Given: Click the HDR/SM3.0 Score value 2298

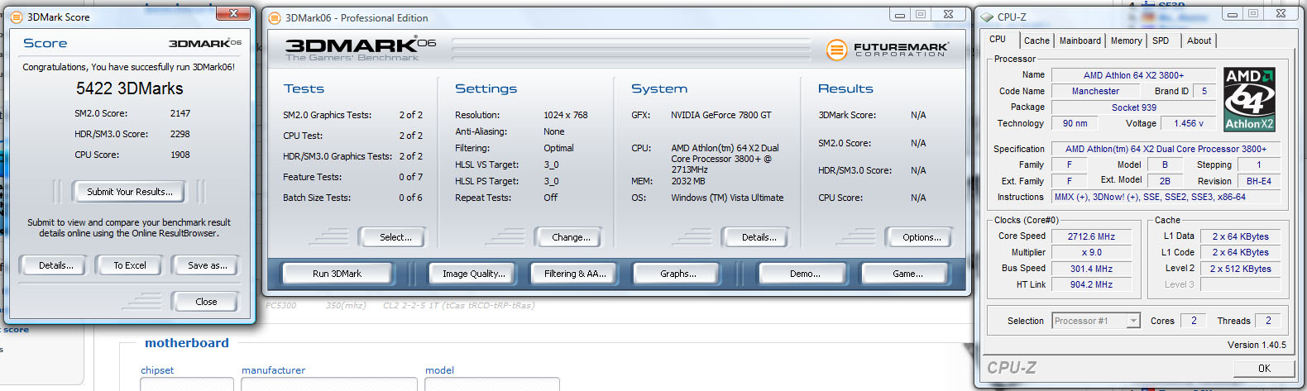Looking at the screenshot, I should point(180,134).
